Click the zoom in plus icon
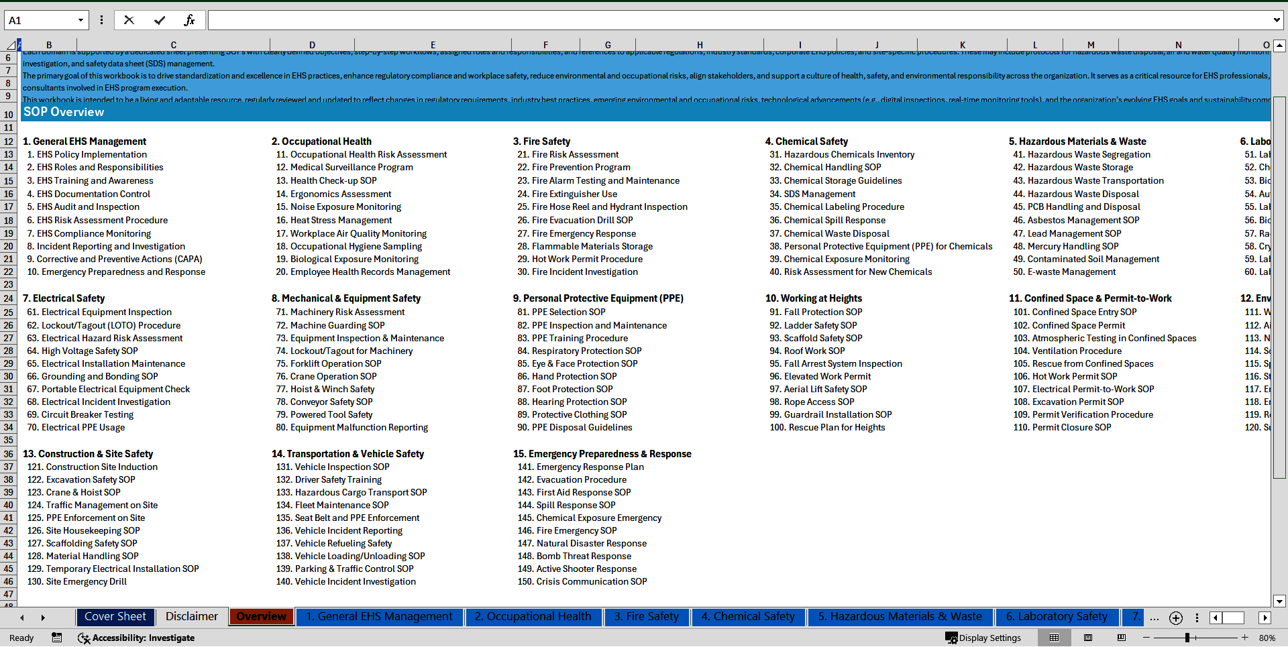 pos(1245,638)
